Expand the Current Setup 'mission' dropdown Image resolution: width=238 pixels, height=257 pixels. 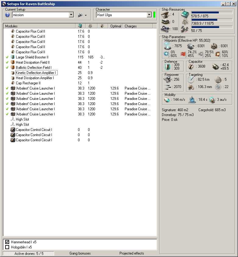tap(71, 15)
